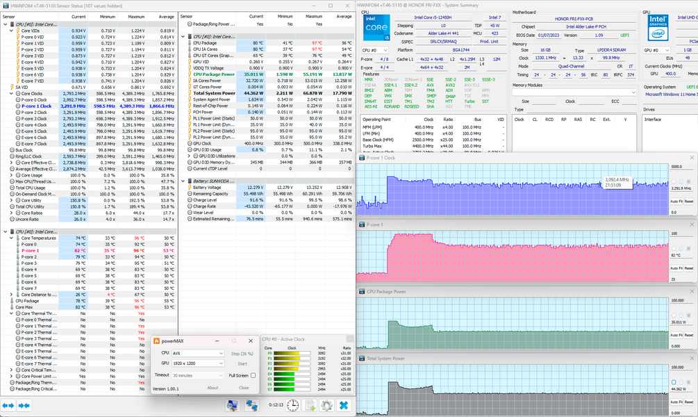Screen dimensions: 698x417
Task: Click the blue X close sensors icon
Action: click(344, 405)
